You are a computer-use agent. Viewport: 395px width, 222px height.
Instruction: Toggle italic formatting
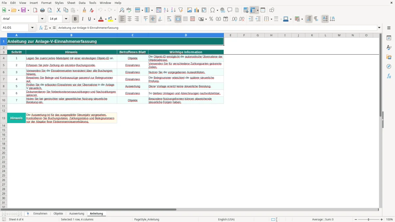click(x=82, y=19)
